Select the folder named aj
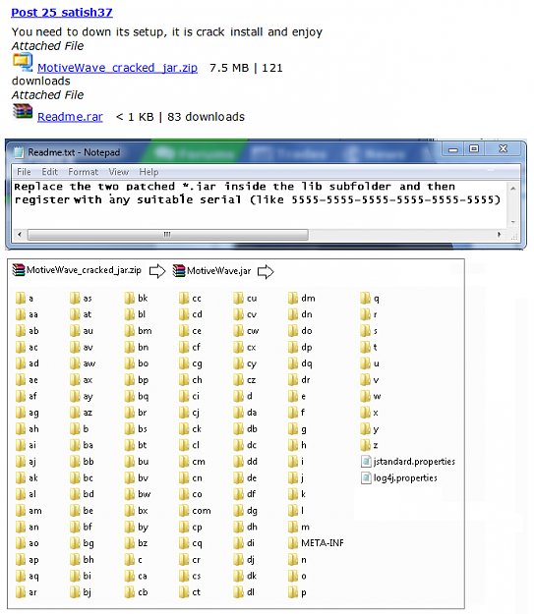534x614 pixels. tap(26, 462)
